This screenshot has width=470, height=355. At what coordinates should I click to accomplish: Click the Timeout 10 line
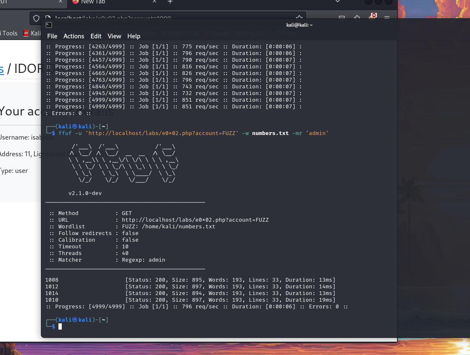(x=89, y=247)
